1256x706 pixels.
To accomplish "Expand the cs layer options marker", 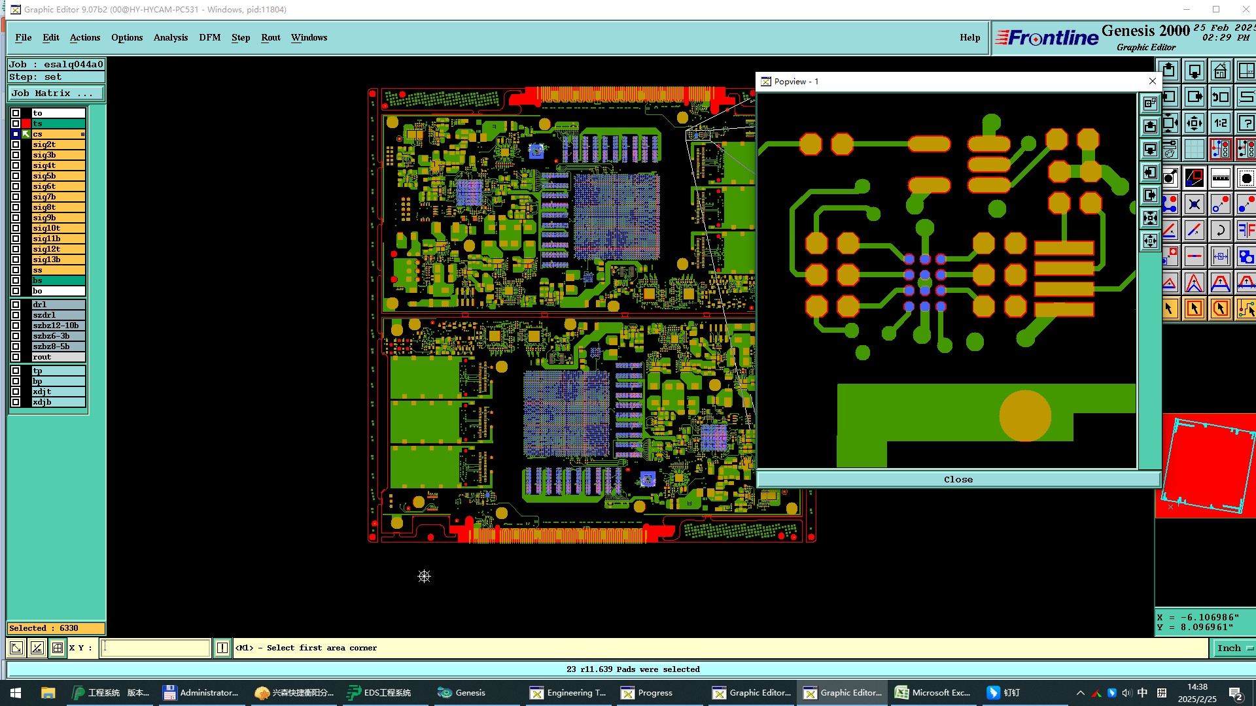I will coord(82,134).
